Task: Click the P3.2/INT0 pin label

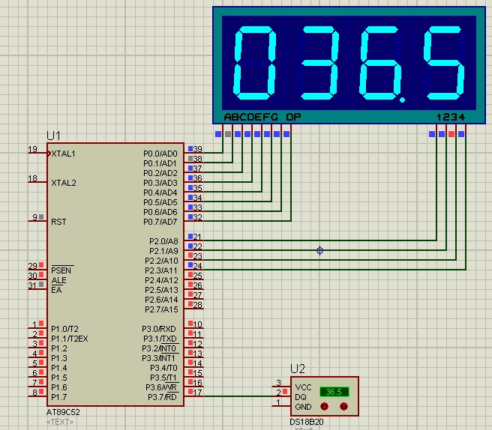Action: click(x=159, y=348)
